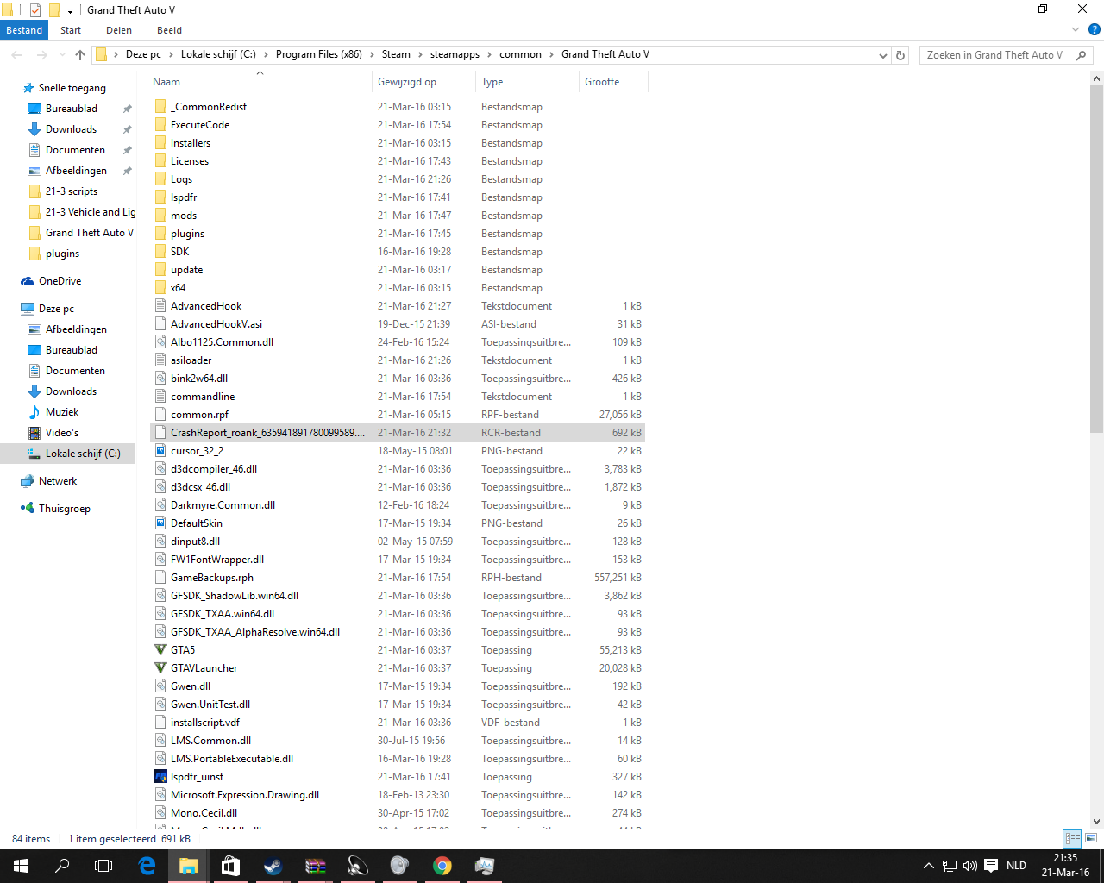The image size is (1104, 883).
Task: Open Thuisgroep in navigation pane
Action: 65,509
